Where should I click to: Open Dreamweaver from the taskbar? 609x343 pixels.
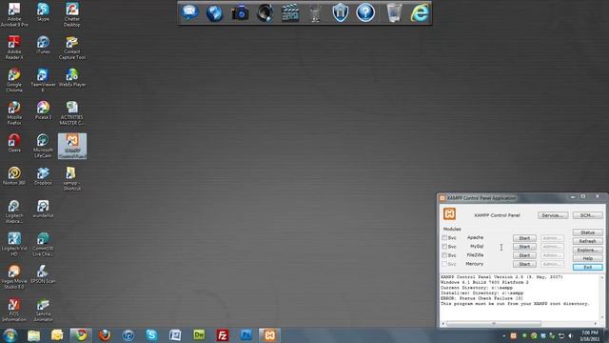click(x=199, y=334)
